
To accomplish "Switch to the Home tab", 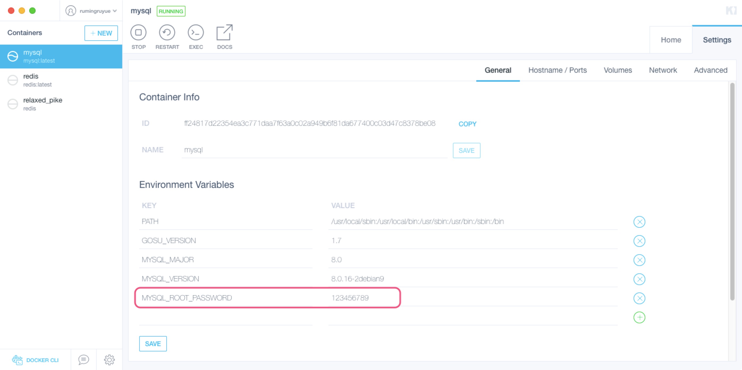I will click(671, 40).
